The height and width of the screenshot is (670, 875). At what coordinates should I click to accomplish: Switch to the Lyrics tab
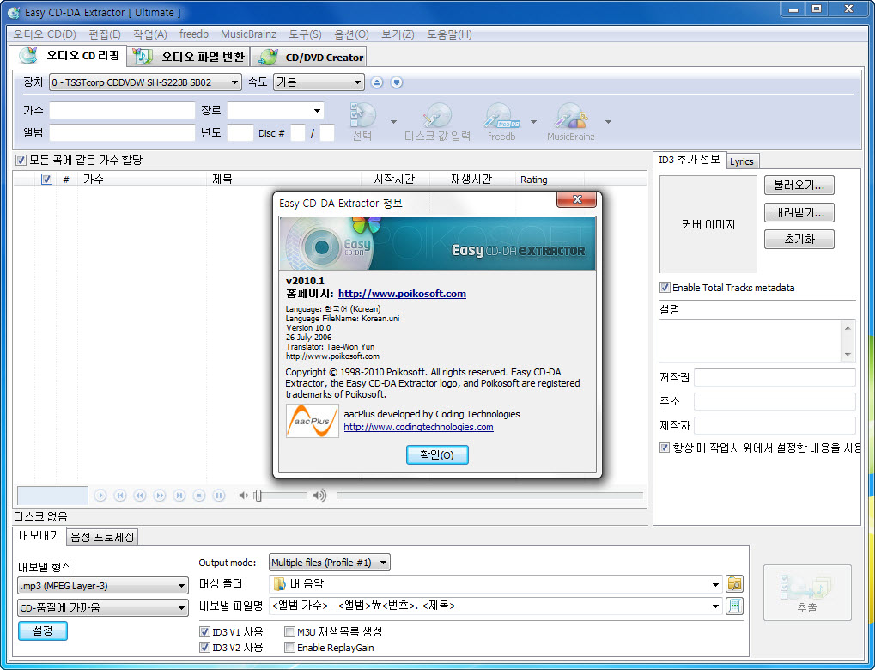click(x=742, y=161)
